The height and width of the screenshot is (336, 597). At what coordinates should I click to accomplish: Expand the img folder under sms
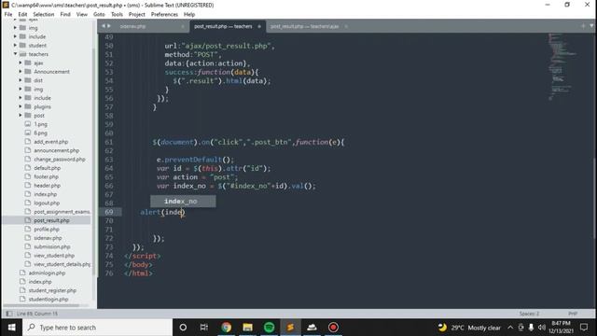15,28
